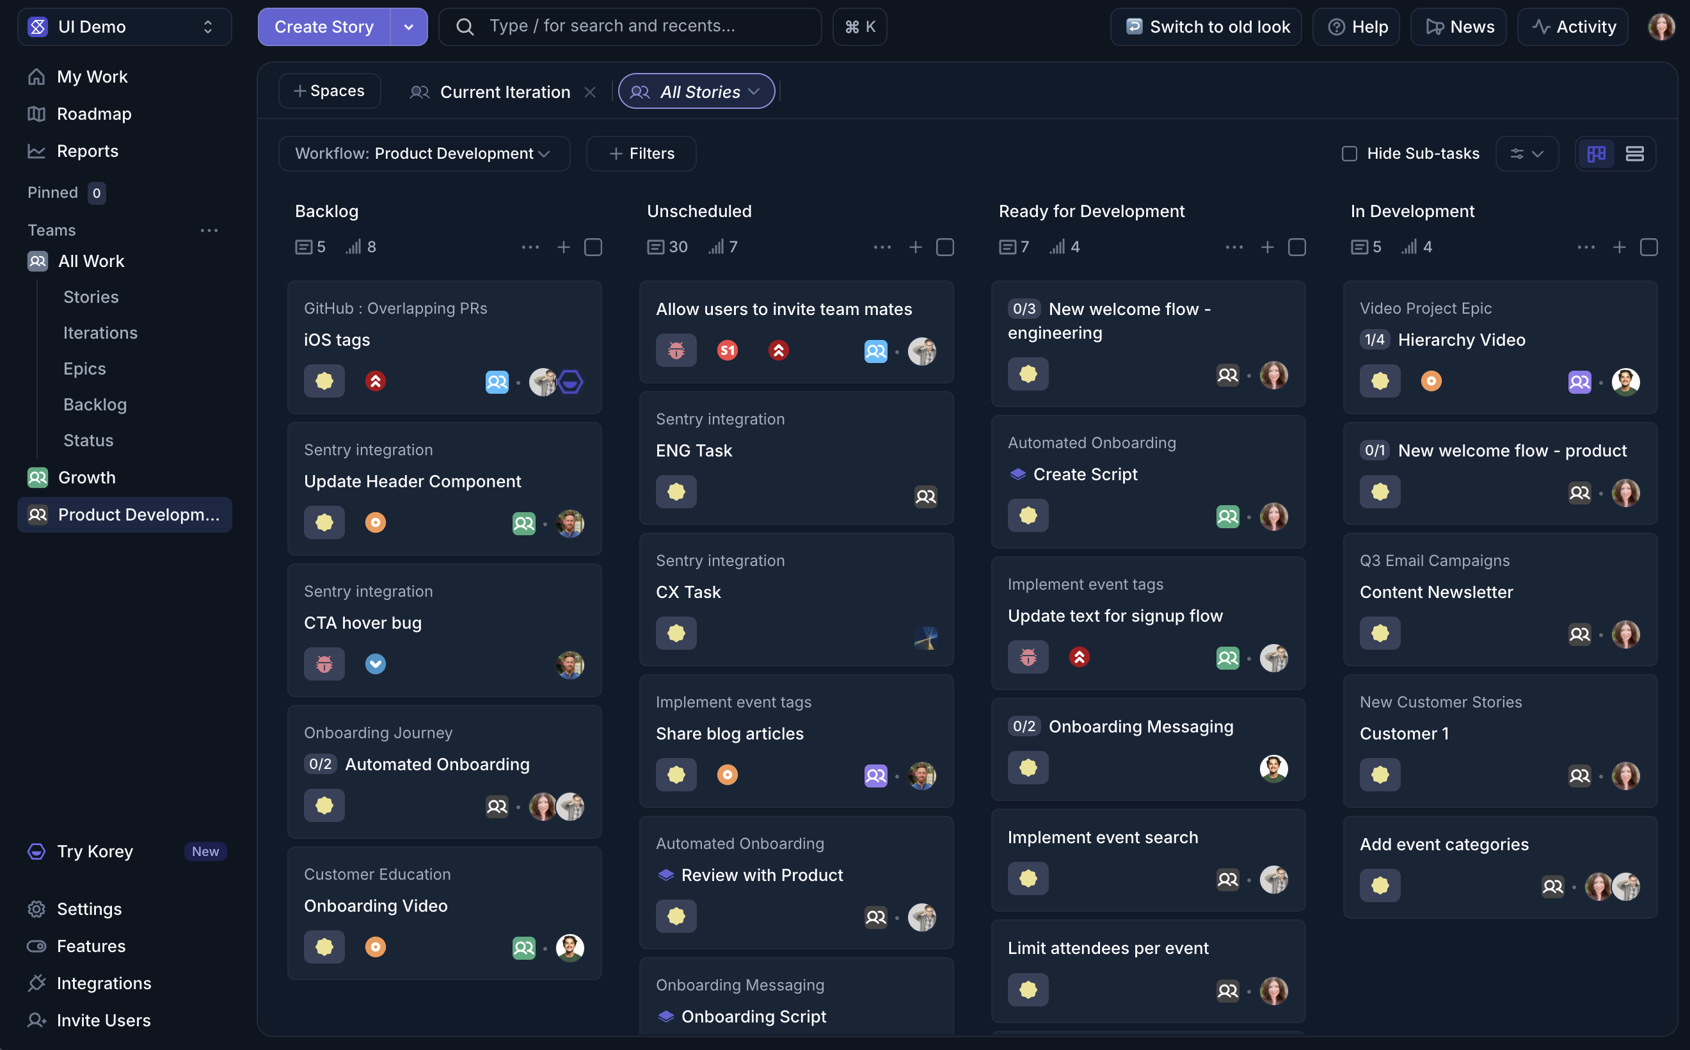Click the bug icon on CTA hover bug card

point(324,664)
